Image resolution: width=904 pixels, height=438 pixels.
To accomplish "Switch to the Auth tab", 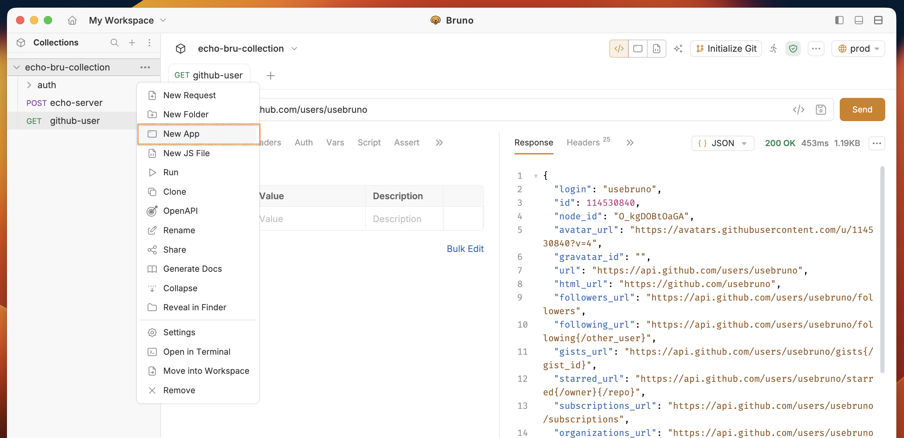I will click(304, 143).
